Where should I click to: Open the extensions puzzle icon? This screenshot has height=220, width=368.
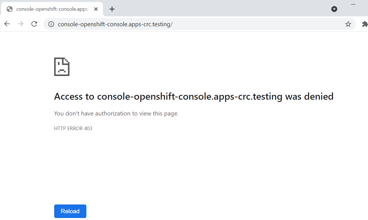[x=365, y=24]
